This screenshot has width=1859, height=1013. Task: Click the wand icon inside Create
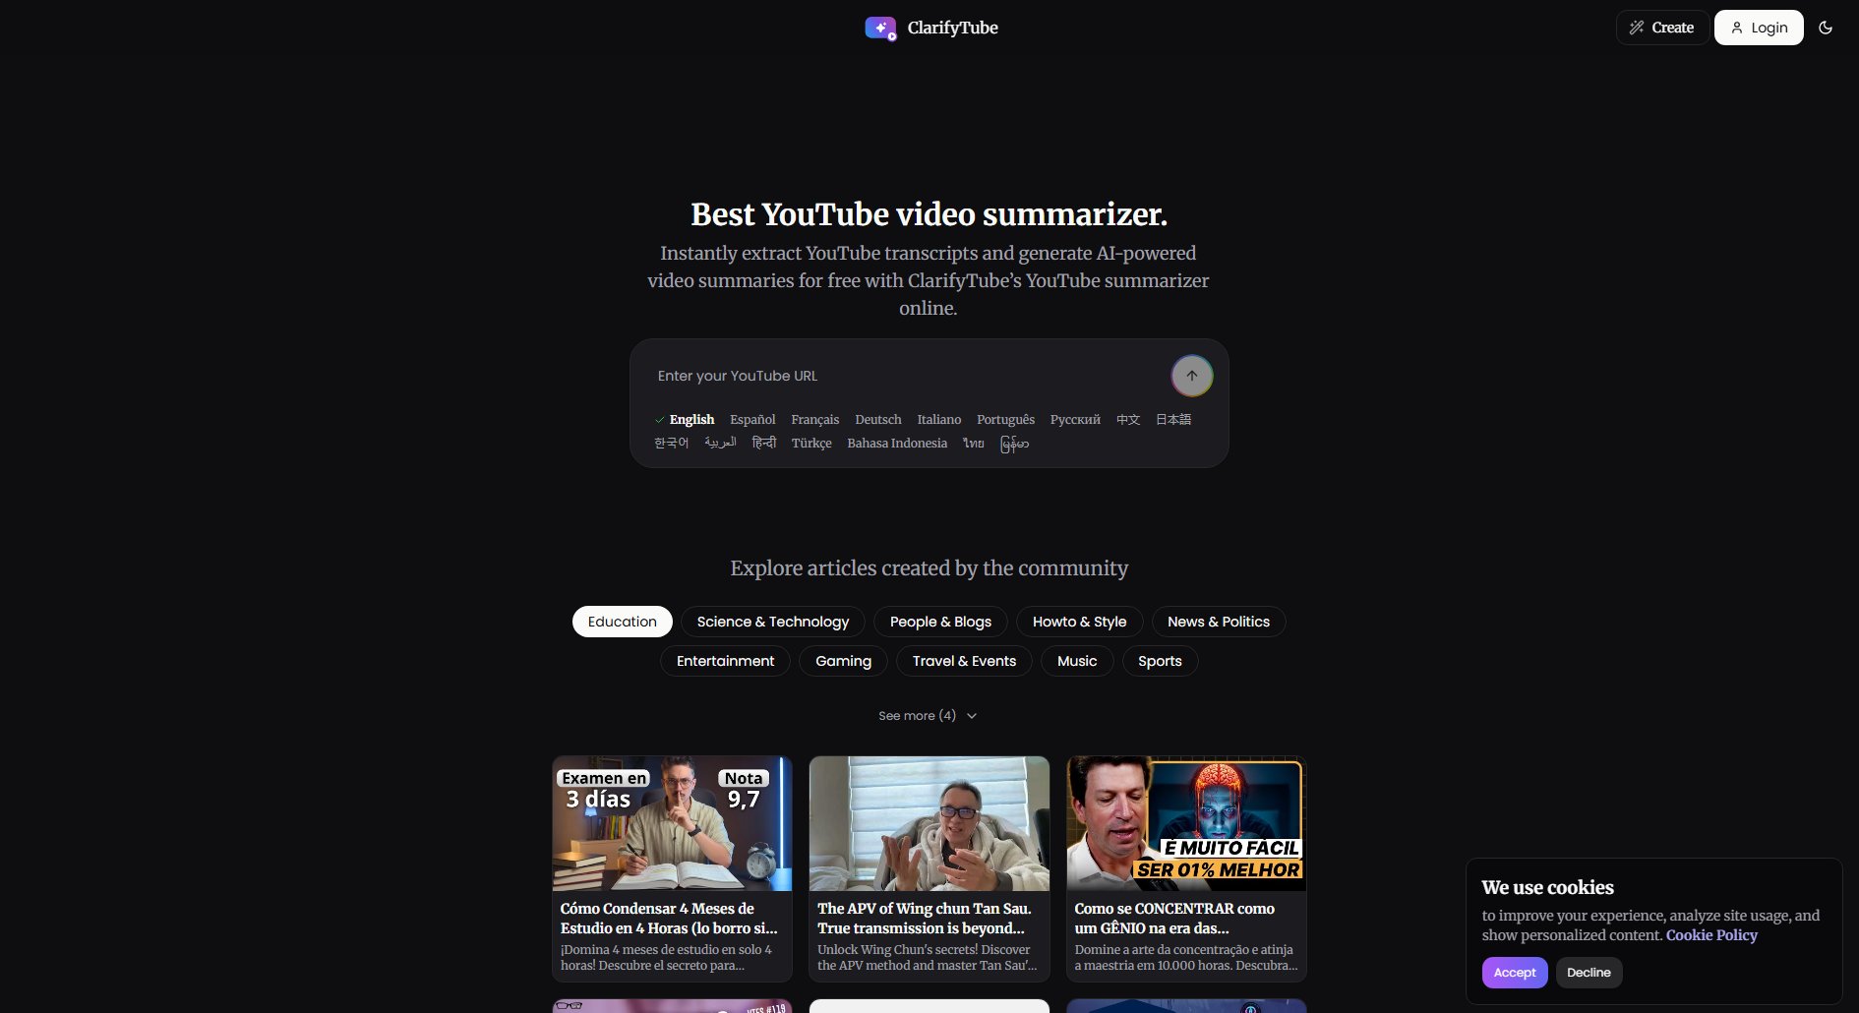pyautogui.click(x=1635, y=27)
